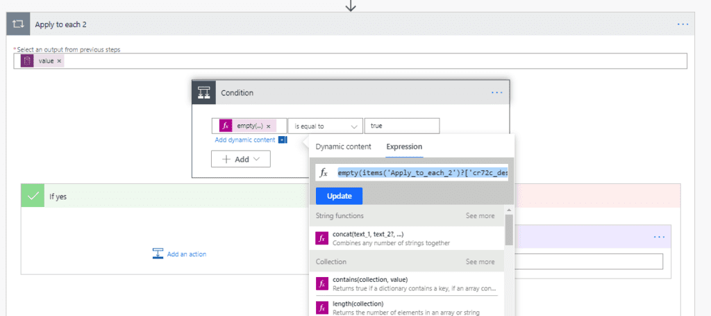The image size is (711, 316).
Task: Click the input field in the If no action
Action: (x=589, y=262)
